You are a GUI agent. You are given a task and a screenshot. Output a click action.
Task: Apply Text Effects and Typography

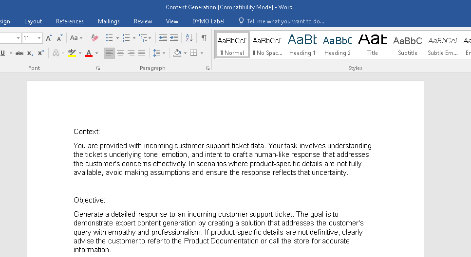[x=56, y=53]
